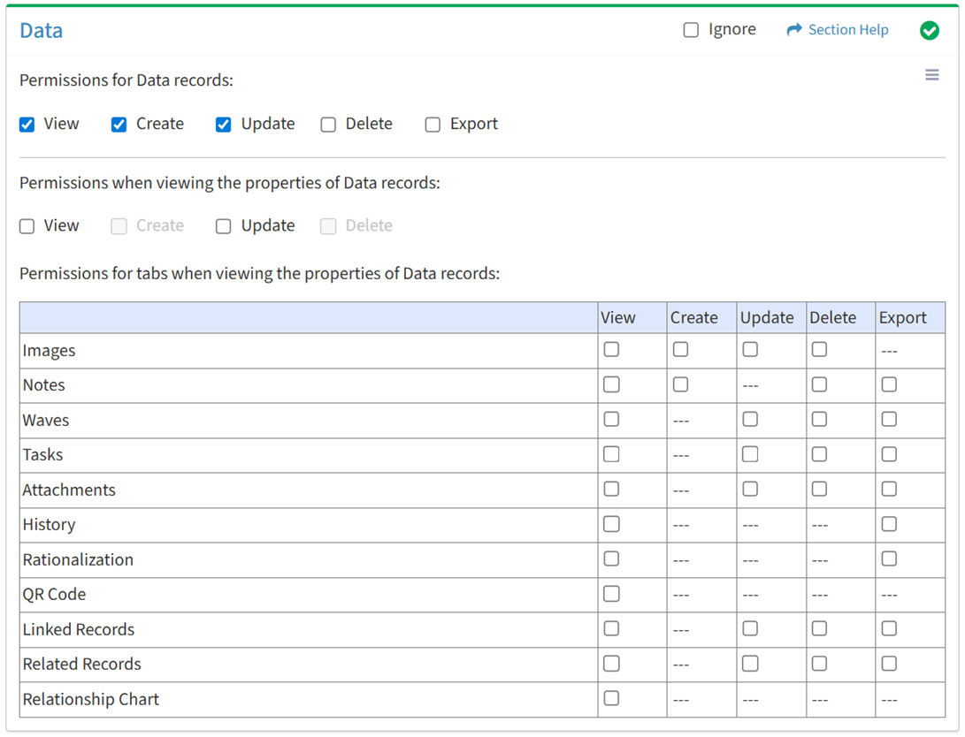
Task: Tick Export permission for Data records
Action: pos(433,125)
